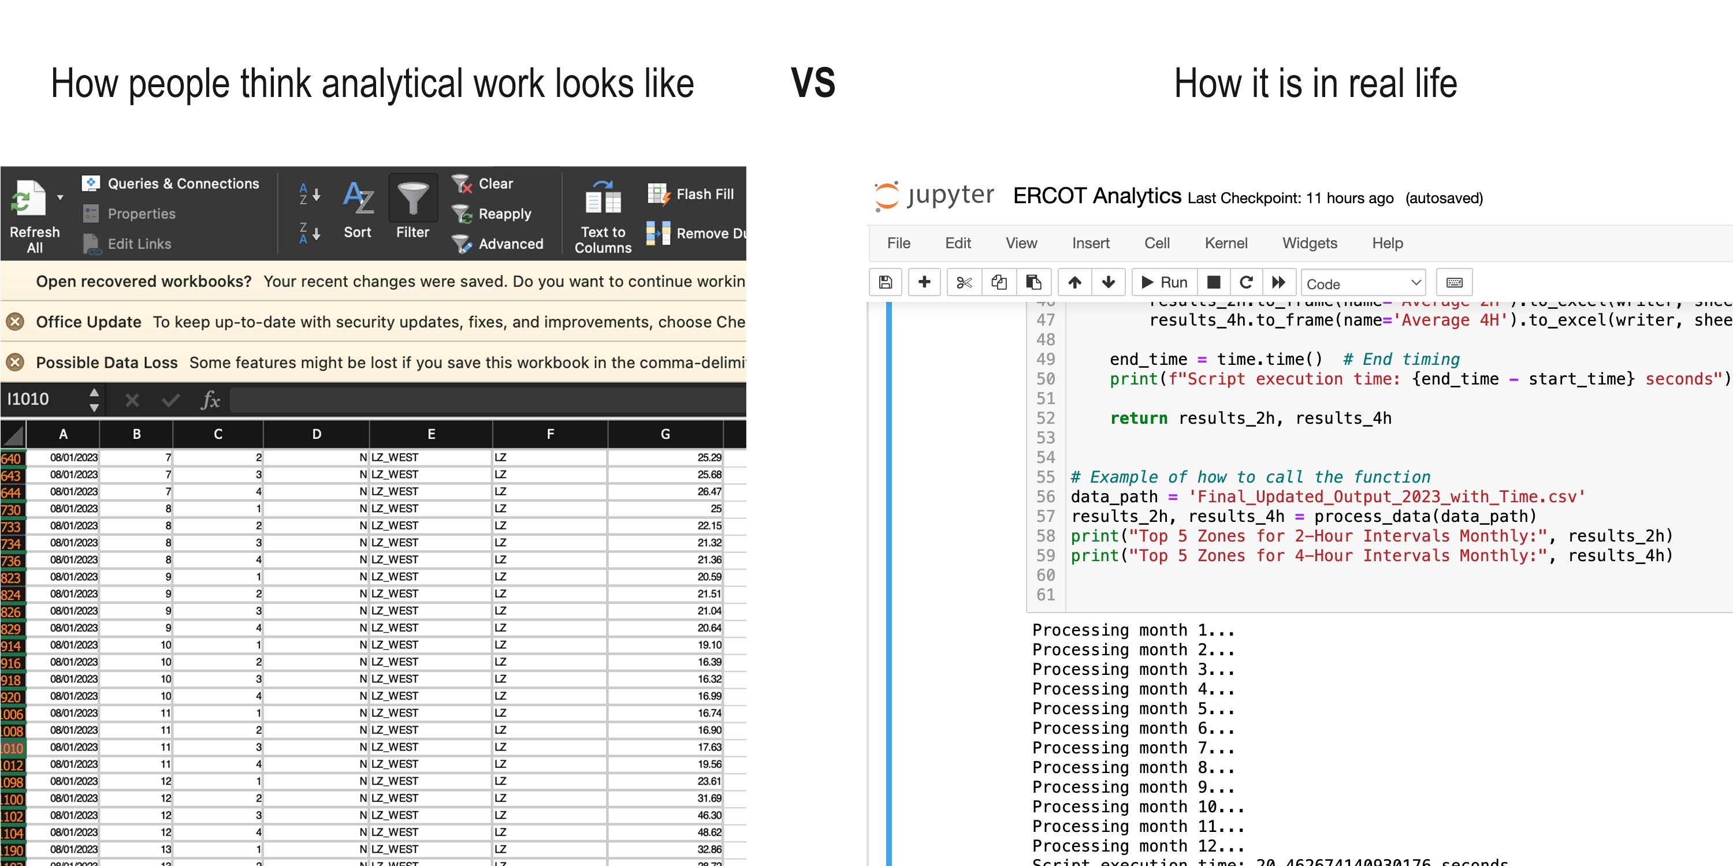Viewport: 1733px width, 866px height.
Task: Select column G header in Excel
Action: [665, 434]
